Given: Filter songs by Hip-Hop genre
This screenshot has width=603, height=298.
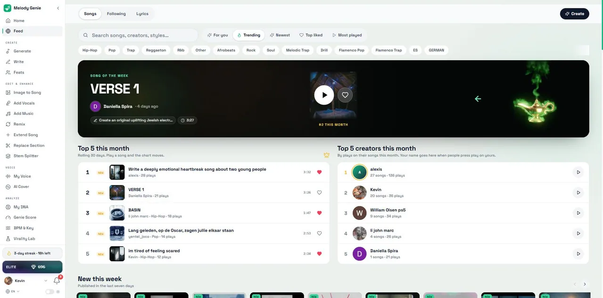Looking at the screenshot, I should pyautogui.click(x=90, y=50).
